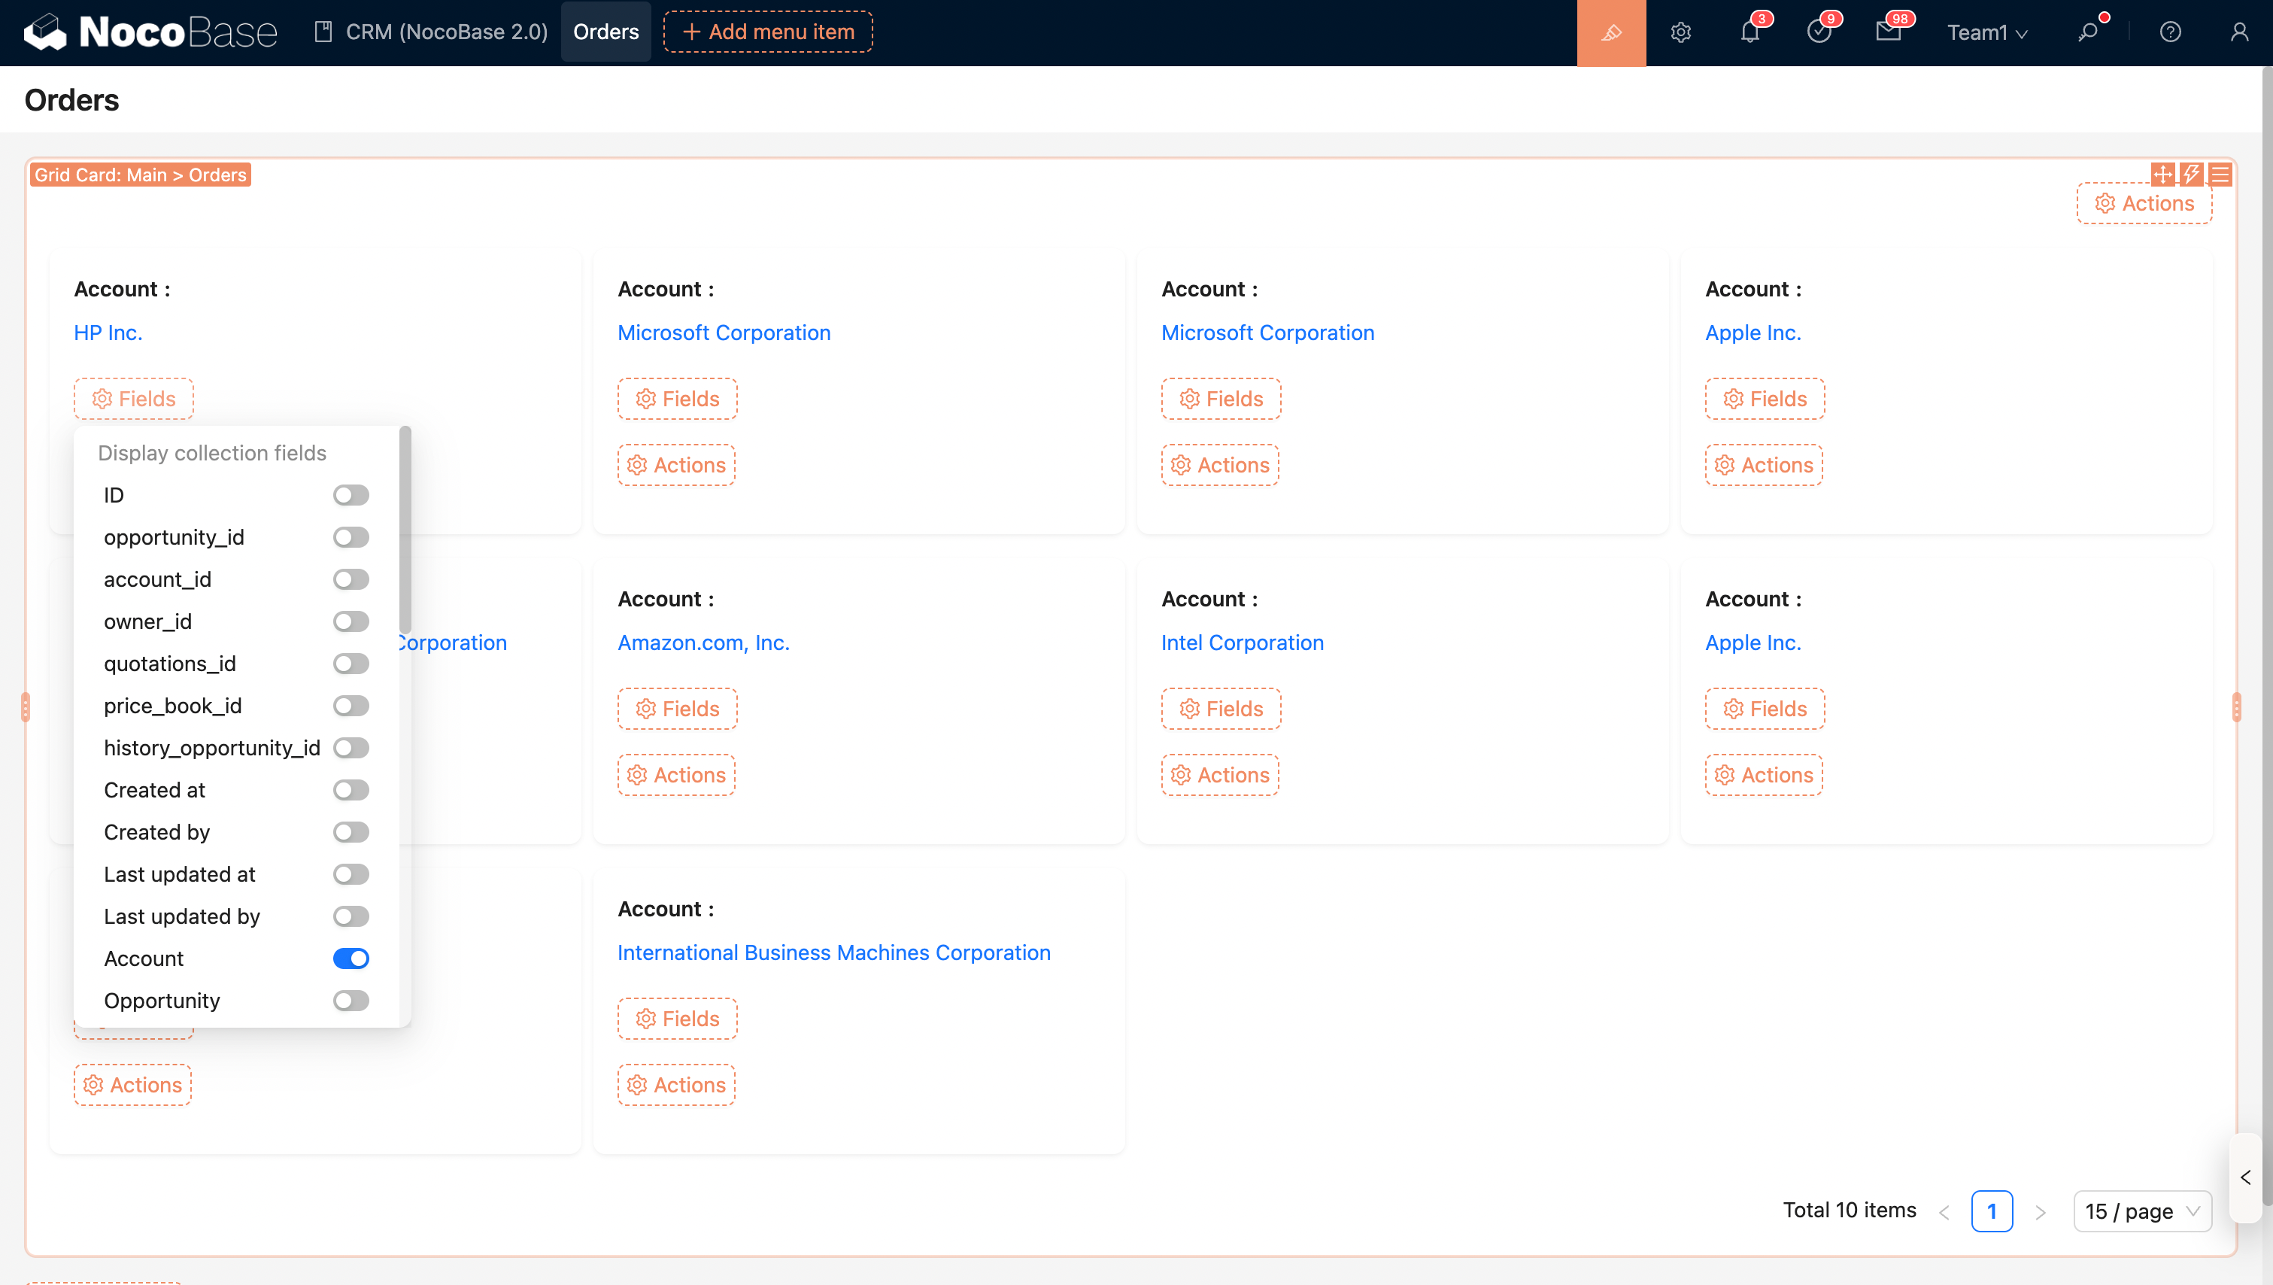Open the 15 / page size dropdown
The height and width of the screenshot is (1285, 2273).
(2141, 1211)
